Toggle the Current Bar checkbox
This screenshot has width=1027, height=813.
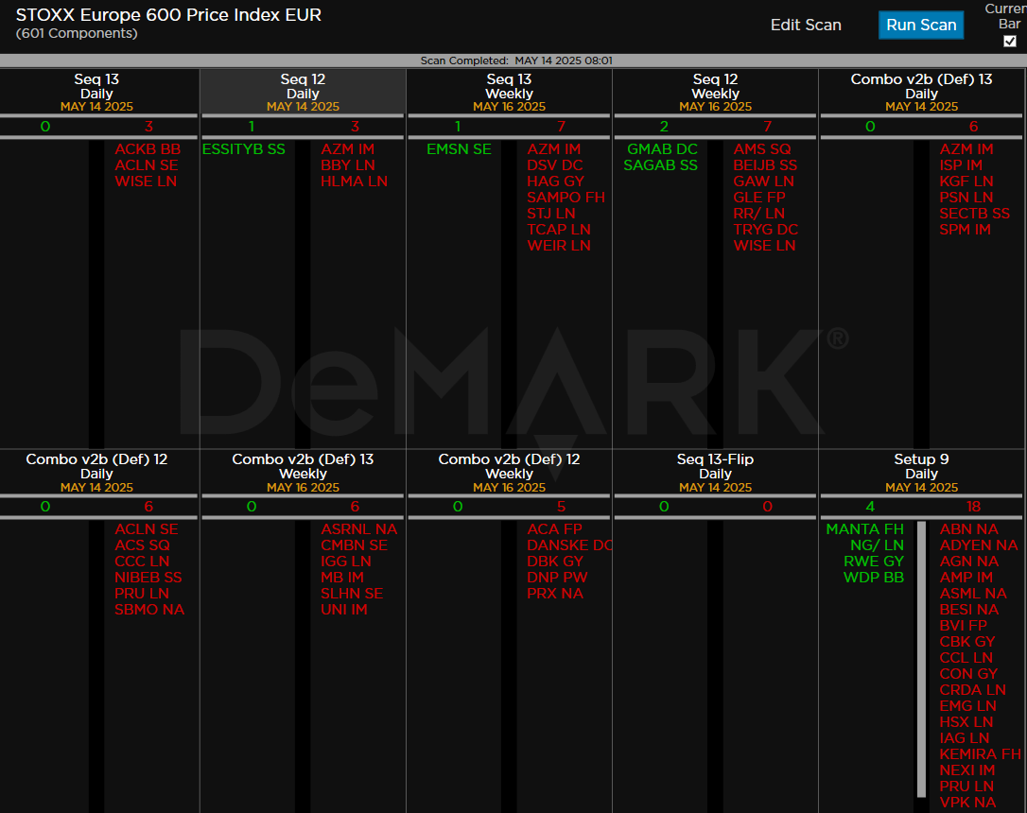[1010, 42]
